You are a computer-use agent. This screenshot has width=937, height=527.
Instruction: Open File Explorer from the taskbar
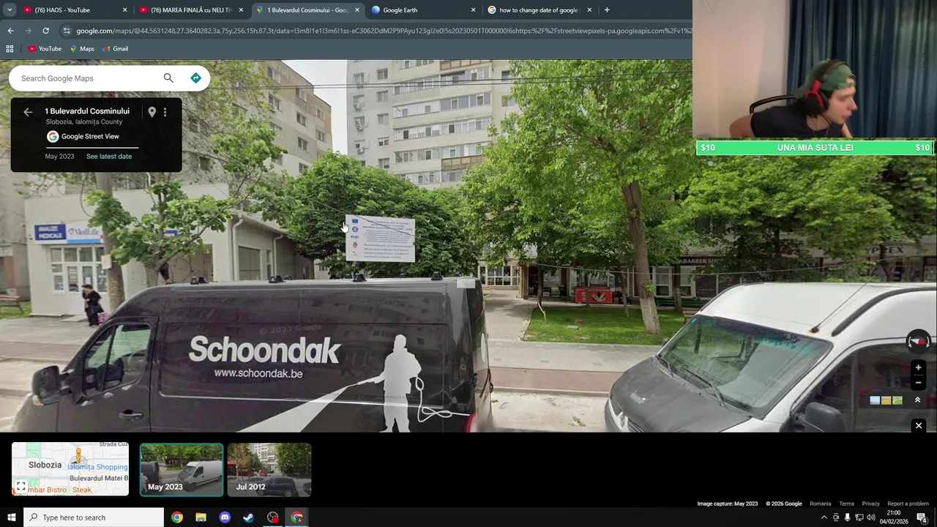coord(201,517)
